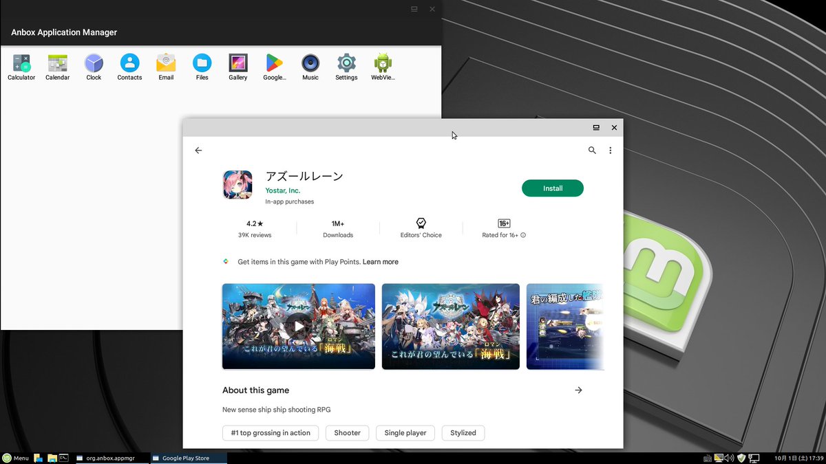Open the Music app in Anbox
The image size is (826, 464).
pos(310,67)
